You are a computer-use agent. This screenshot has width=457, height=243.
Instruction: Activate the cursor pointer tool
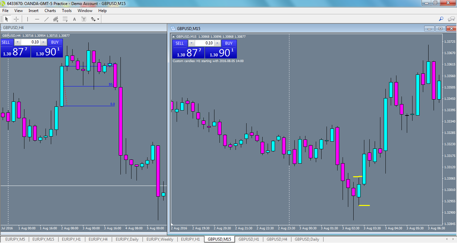(7, 19)
